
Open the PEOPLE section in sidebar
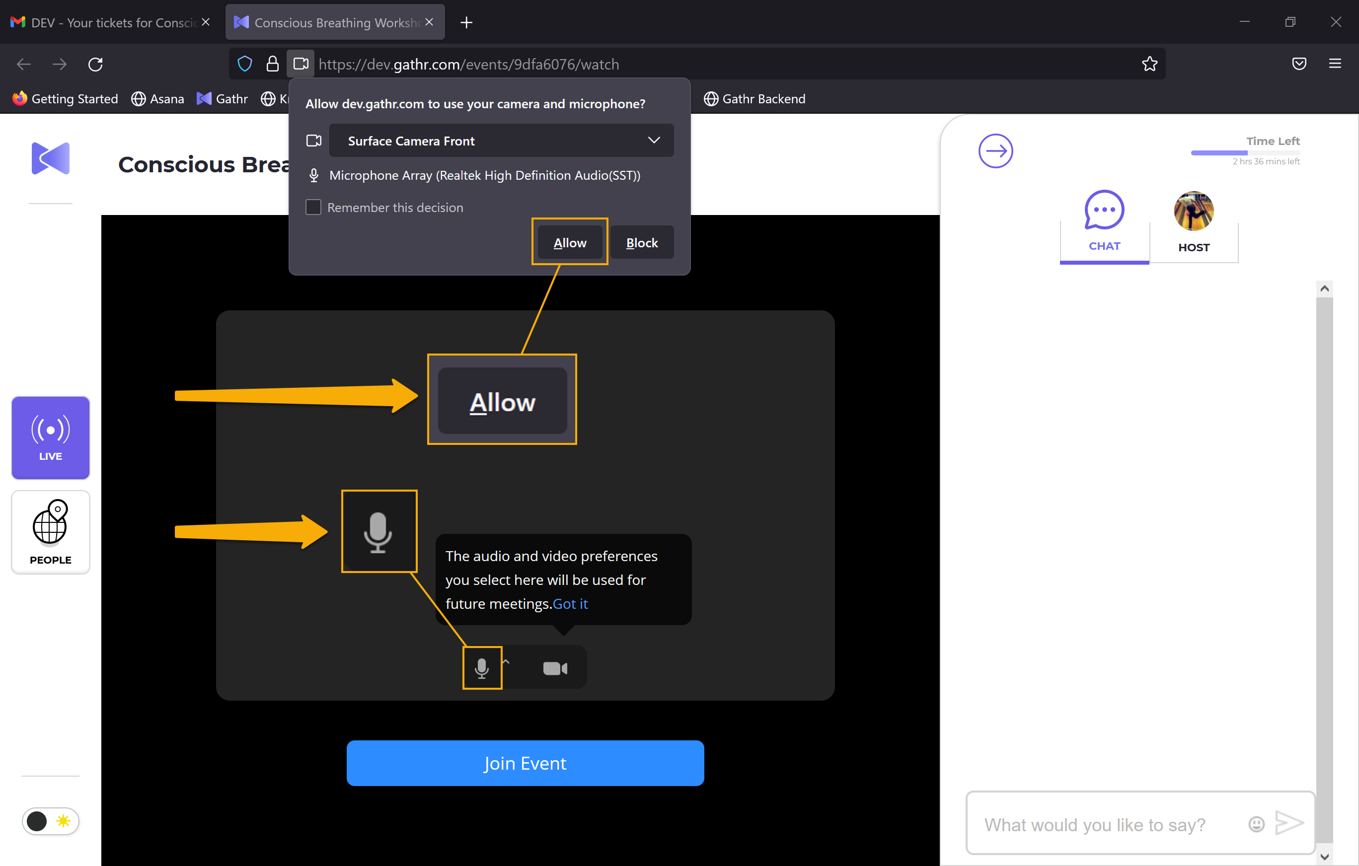51,532
